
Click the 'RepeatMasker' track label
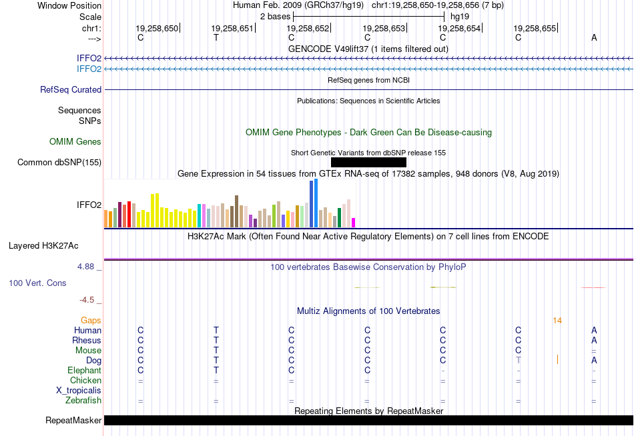[73, 420]
